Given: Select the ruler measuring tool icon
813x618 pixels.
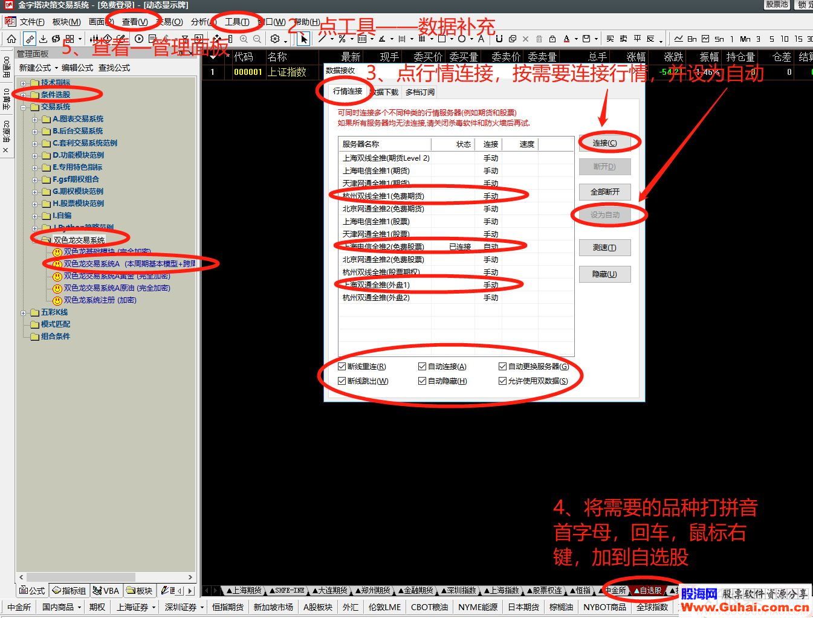Looking at the screenshot, I should (x=29, y=39).
